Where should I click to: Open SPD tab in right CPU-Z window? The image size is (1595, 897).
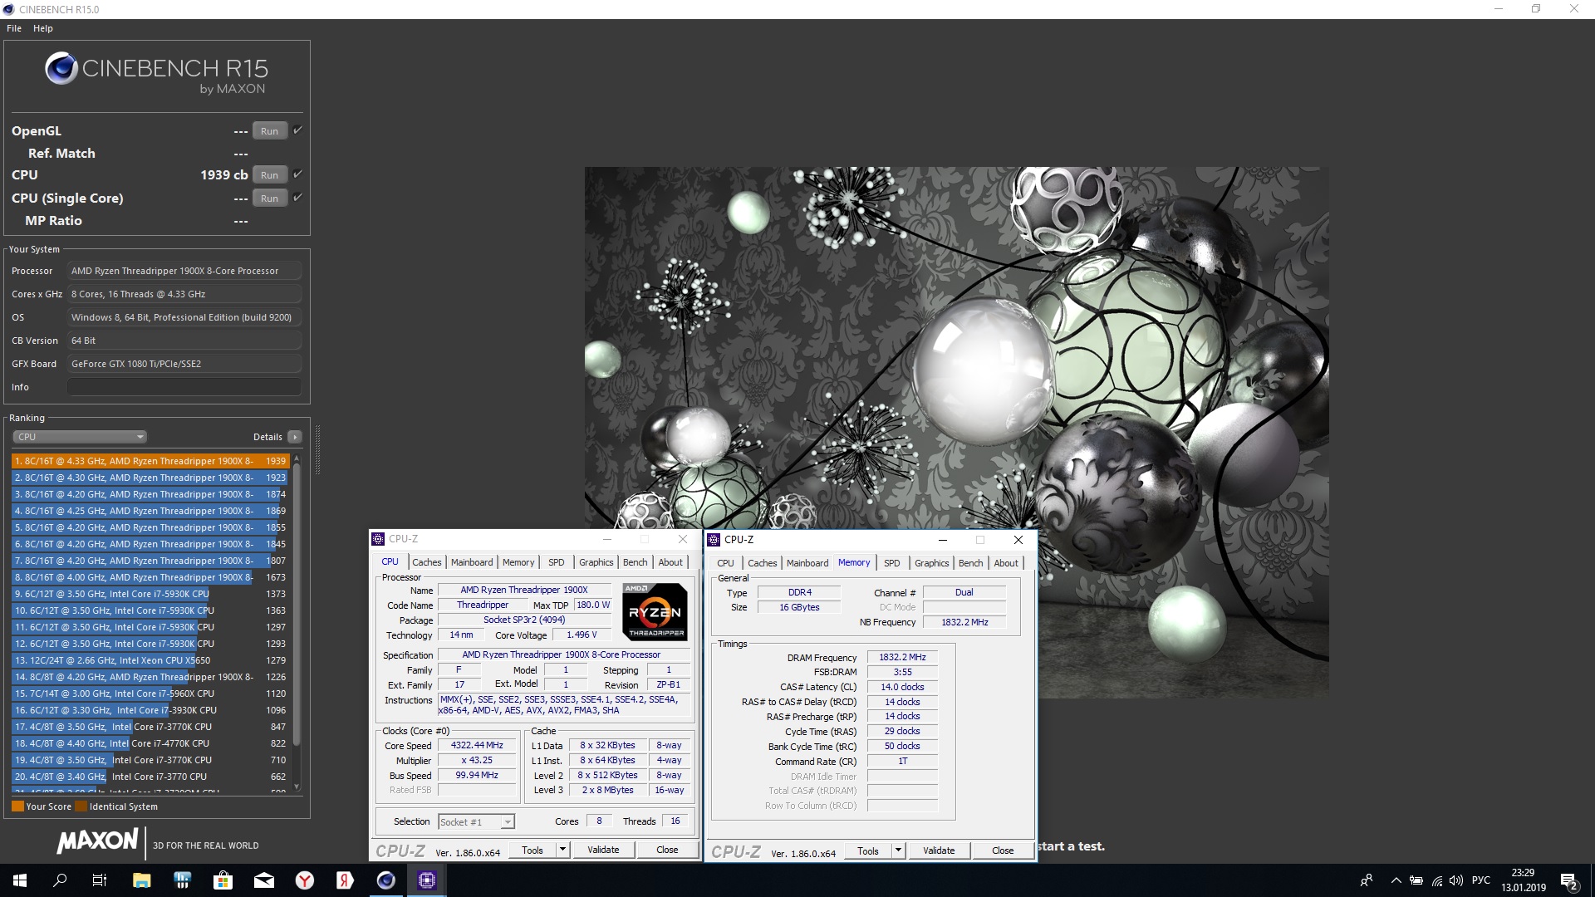tap(892, 563)
